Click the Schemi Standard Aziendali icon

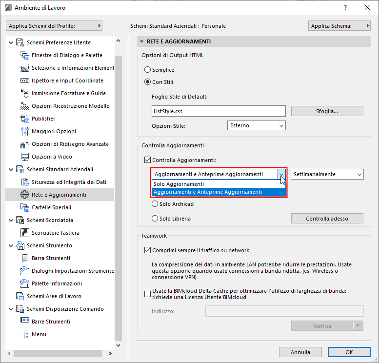(x=20, y=169)
